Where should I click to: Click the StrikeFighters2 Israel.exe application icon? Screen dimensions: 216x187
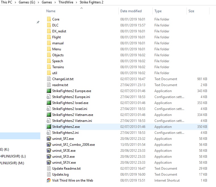coord(49,103)
